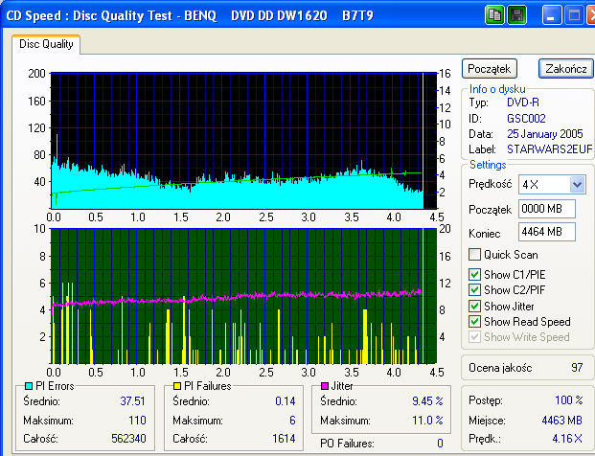Click the cyan PI Errors legend swatch

[29, 386]
